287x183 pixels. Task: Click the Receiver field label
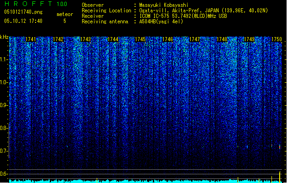tap(93, 16)
